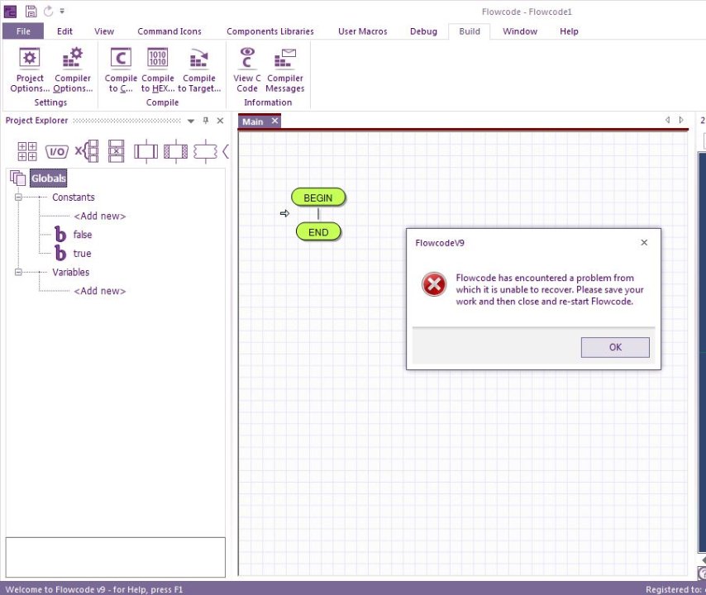The height and width of the screenshot is (595, 706).
Task: Click the stacked boxes with x icon
Action: click(117, 150)
